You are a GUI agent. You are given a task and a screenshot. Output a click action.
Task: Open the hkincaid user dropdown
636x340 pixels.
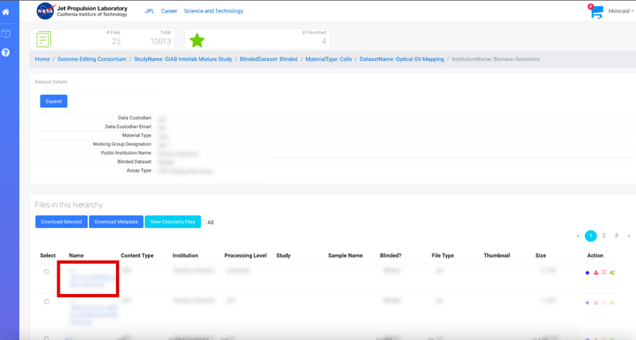[621, 11]
